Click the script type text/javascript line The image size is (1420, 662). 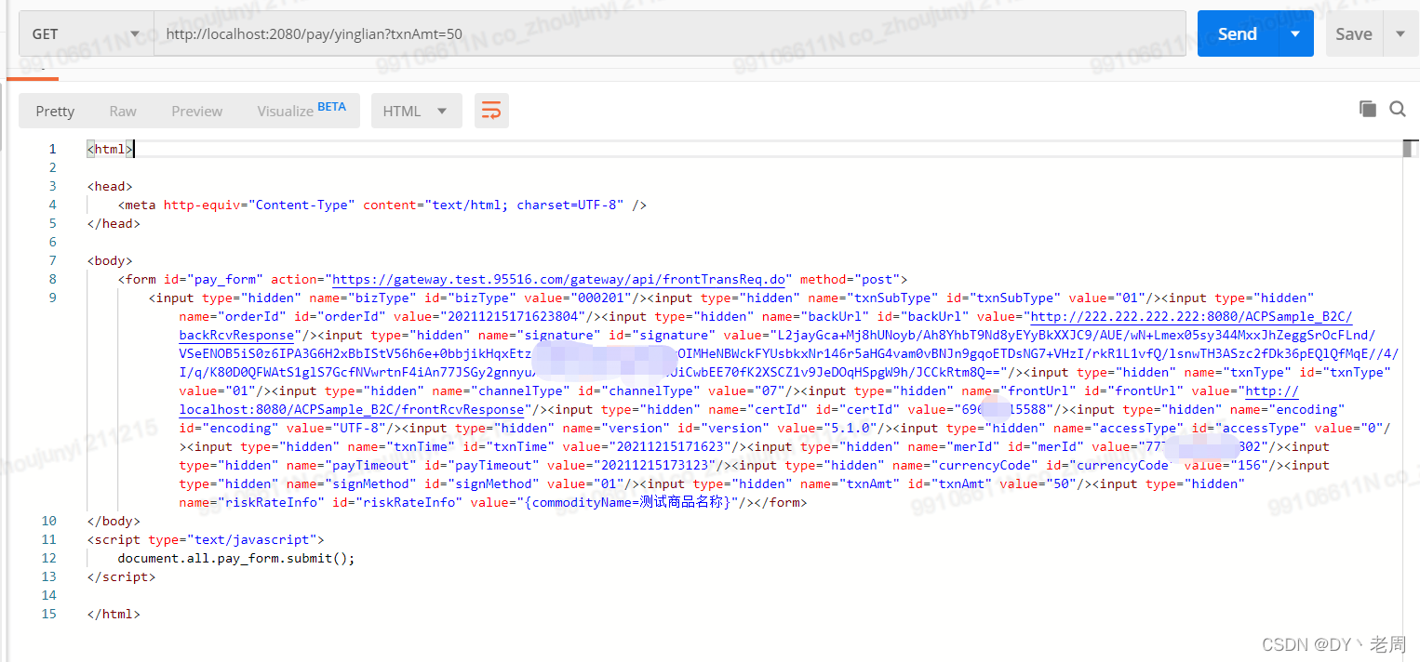coord(206,539)
